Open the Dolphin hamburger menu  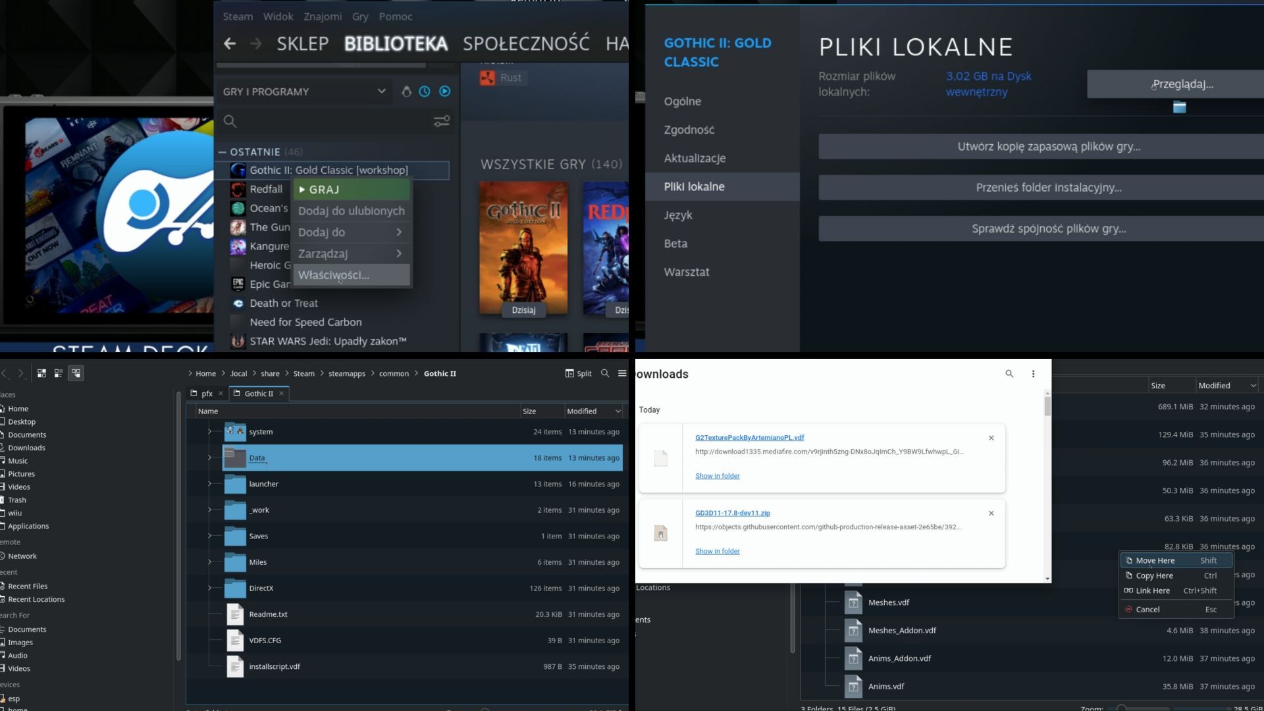pyautogui.click(x=622, y=373)
